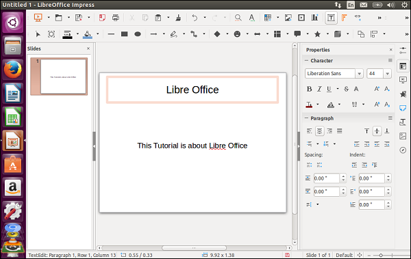
Task: Select the 3D Objects cube tool
Action: click(338, 34)
